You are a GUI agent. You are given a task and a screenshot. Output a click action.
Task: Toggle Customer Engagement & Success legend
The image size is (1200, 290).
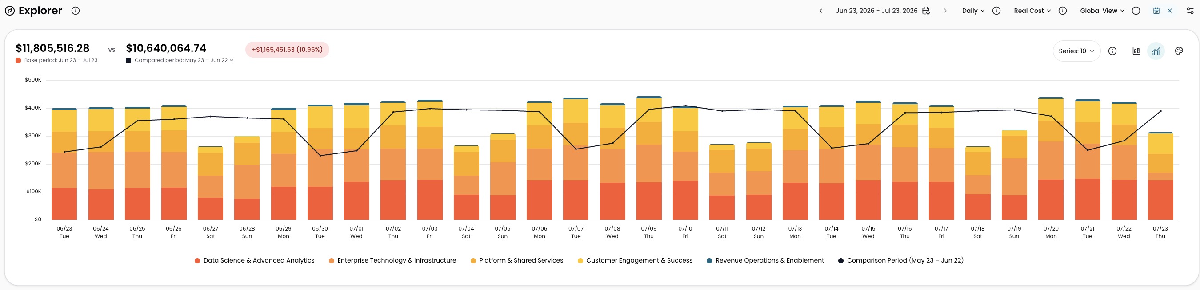coord(635,261)
